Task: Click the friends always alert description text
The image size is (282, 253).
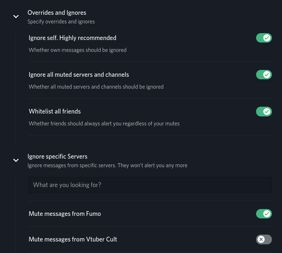Action: point(104,124)
